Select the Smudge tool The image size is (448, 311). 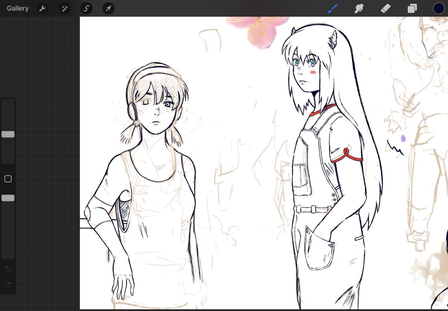359,8
